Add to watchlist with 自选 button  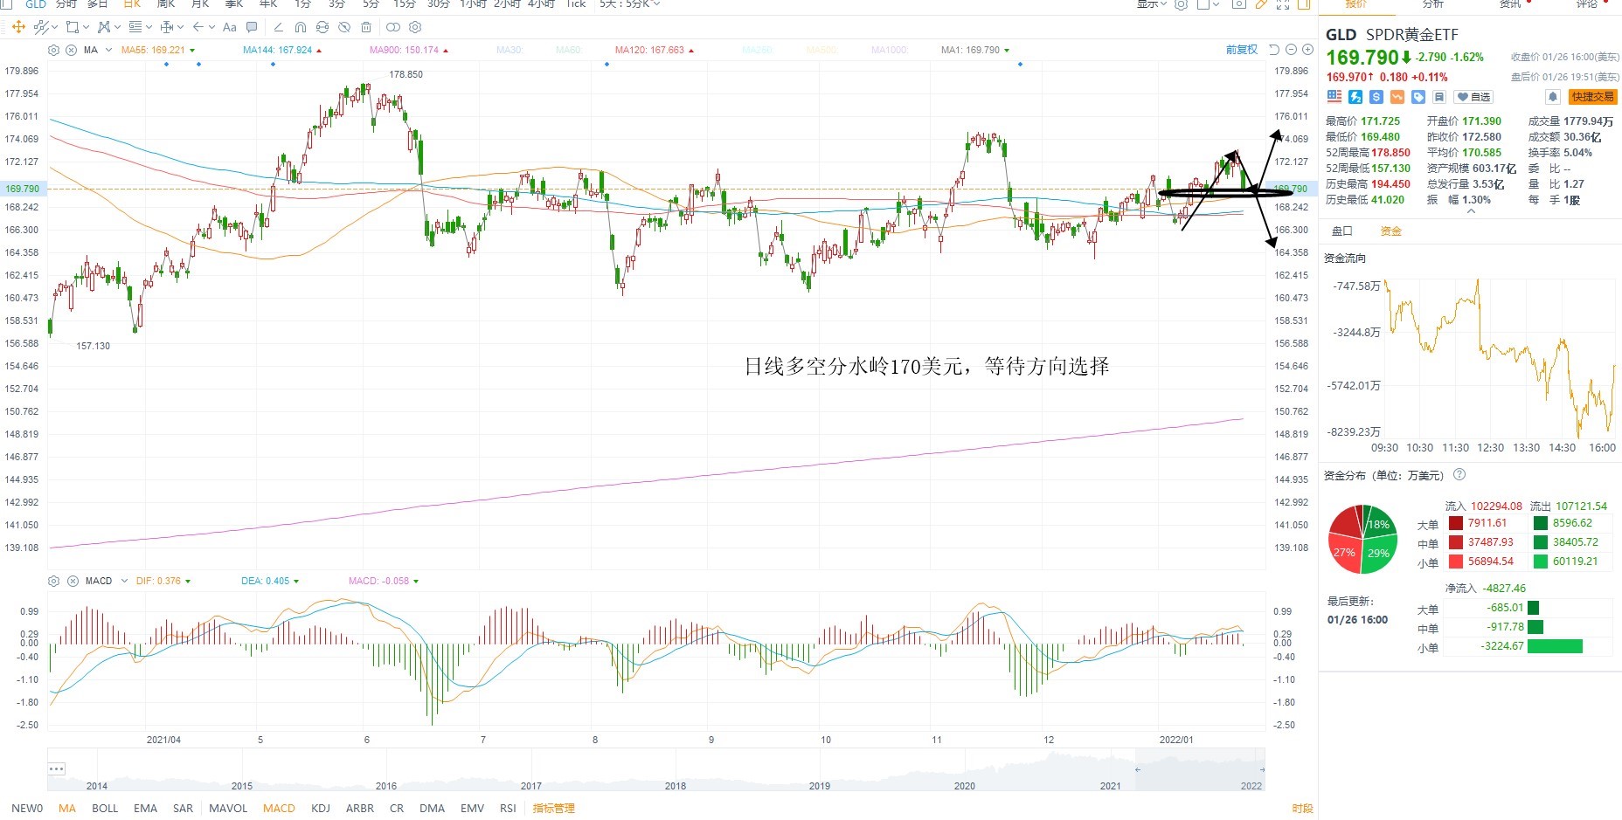pos(1473,97)
